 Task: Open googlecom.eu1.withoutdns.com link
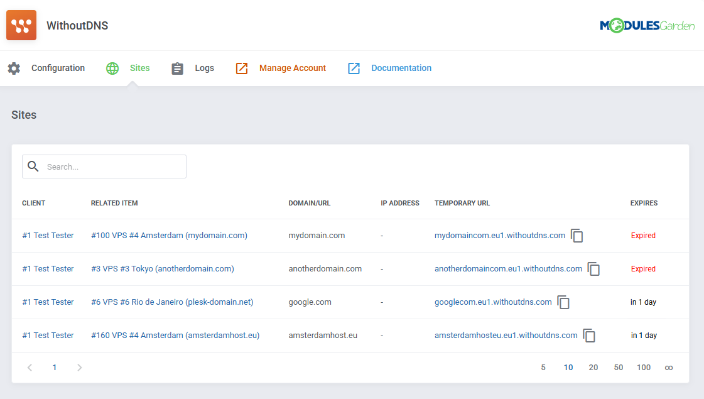coord(493,302)
